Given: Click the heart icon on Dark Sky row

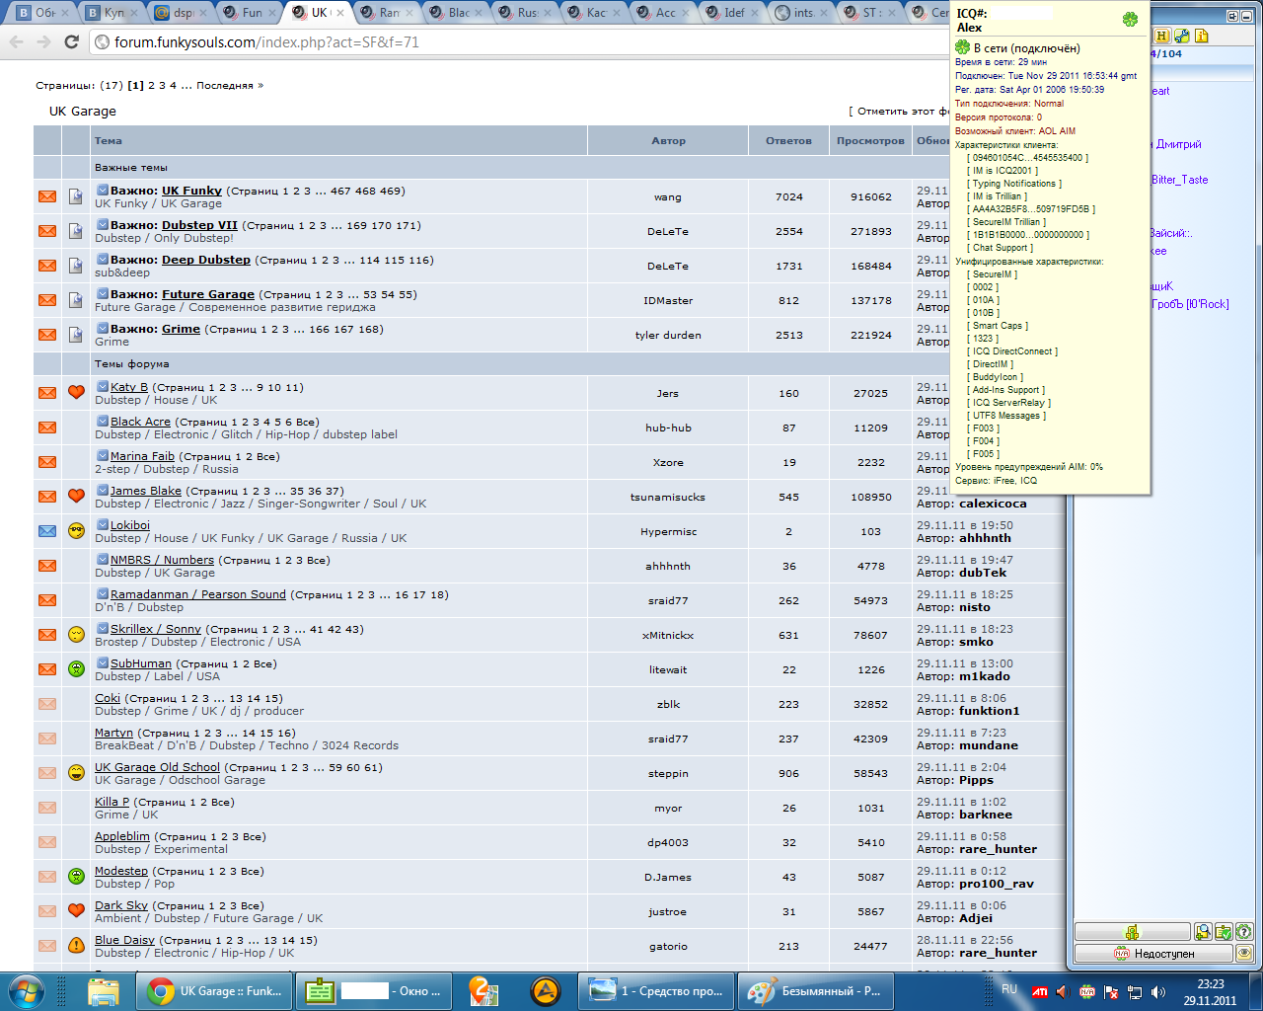Looking at the screenshot, I should (x=76, y=910).
